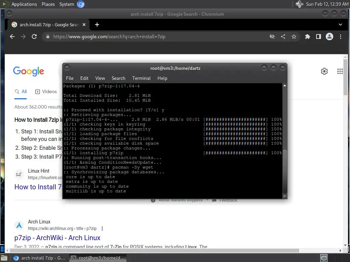Launch Chromium from the top panel icon
Image resolution: width=350 pixels, height=262 pixels.
click(x=81, y=4)
